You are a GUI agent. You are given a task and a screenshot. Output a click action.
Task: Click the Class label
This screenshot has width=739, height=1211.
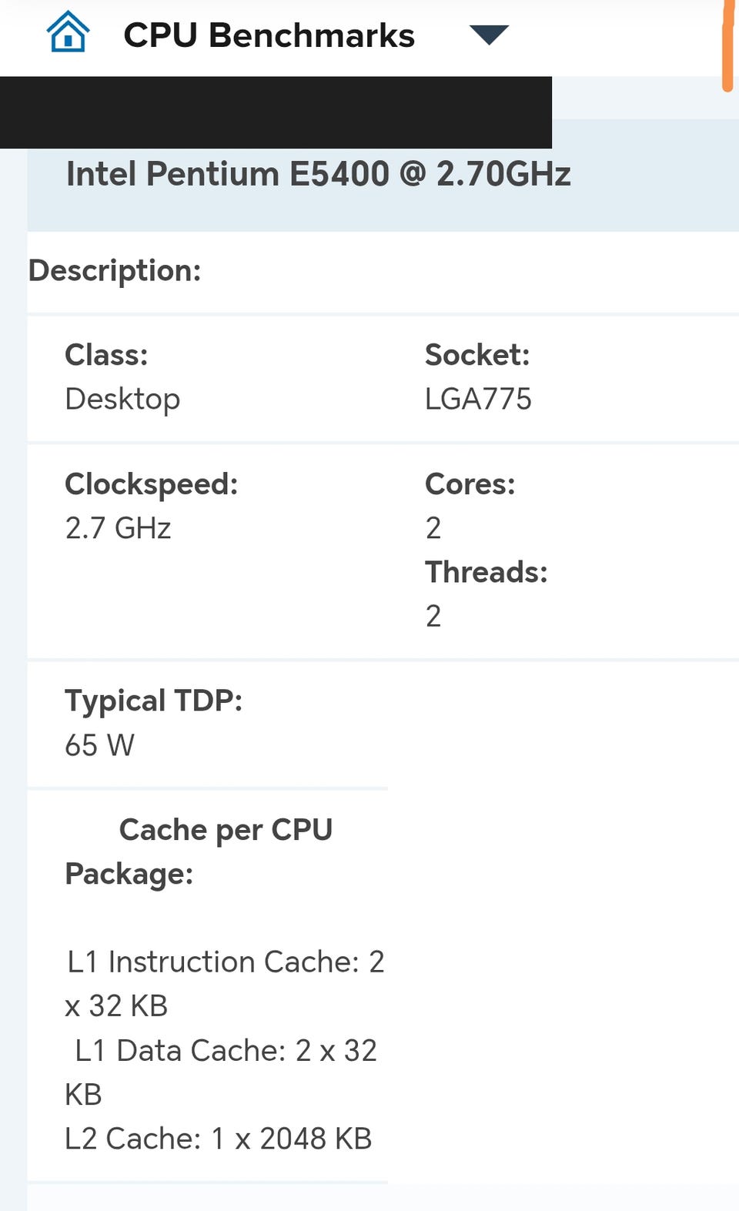click(x=106, y=355)
